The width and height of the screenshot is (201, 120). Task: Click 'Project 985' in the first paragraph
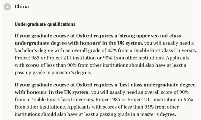click(x=27, y=58)
